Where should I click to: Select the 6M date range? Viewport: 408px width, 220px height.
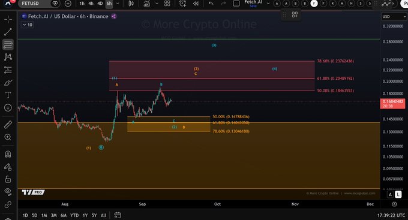(x=64, y=215)
